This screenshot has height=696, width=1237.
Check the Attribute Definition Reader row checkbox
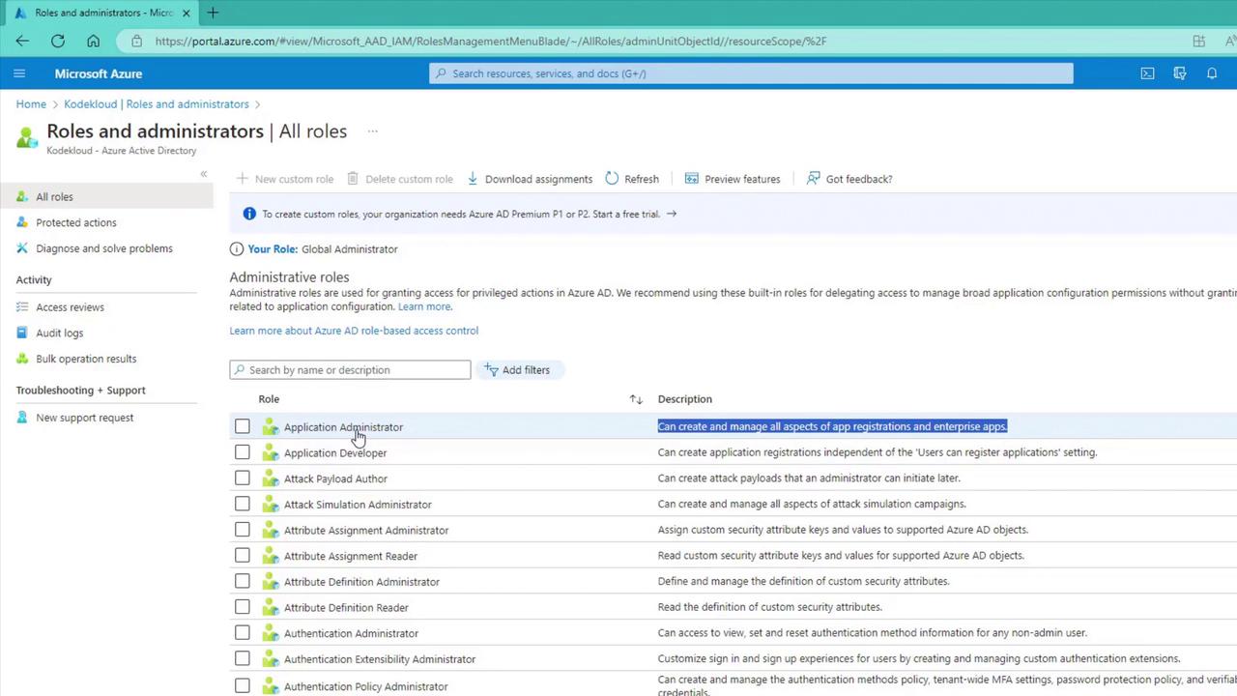(243, 607)
